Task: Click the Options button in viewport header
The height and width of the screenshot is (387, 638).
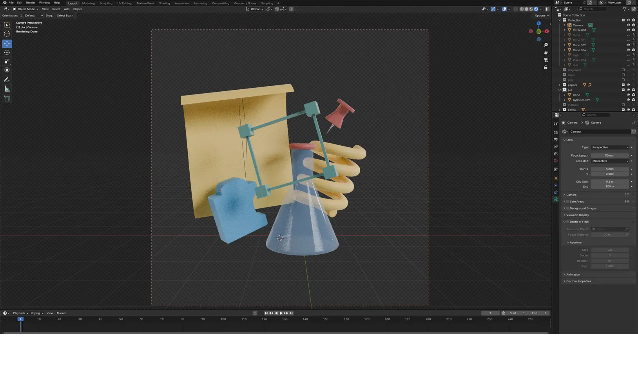Action: click(x=542, y=16)
